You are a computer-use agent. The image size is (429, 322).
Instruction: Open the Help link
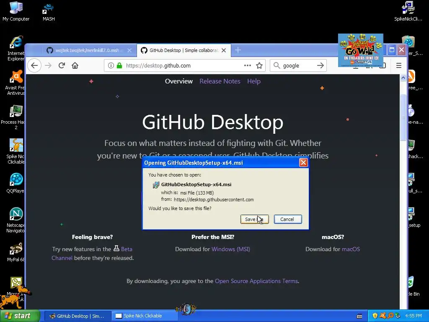pyautogui.click(x=253, y=81)
